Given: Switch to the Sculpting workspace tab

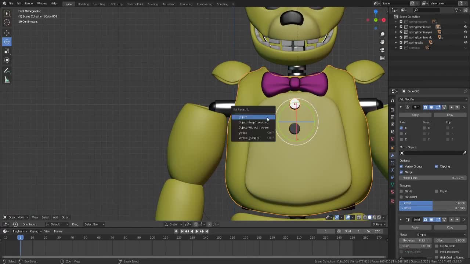Looking at the screenshot, I should pos(99,4).
